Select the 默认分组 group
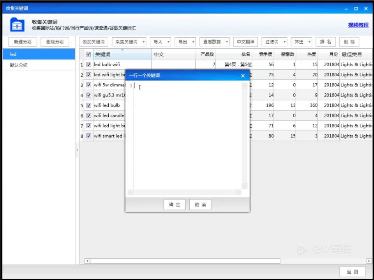This screenshot has height=280, width=374. tap(39, 65)
